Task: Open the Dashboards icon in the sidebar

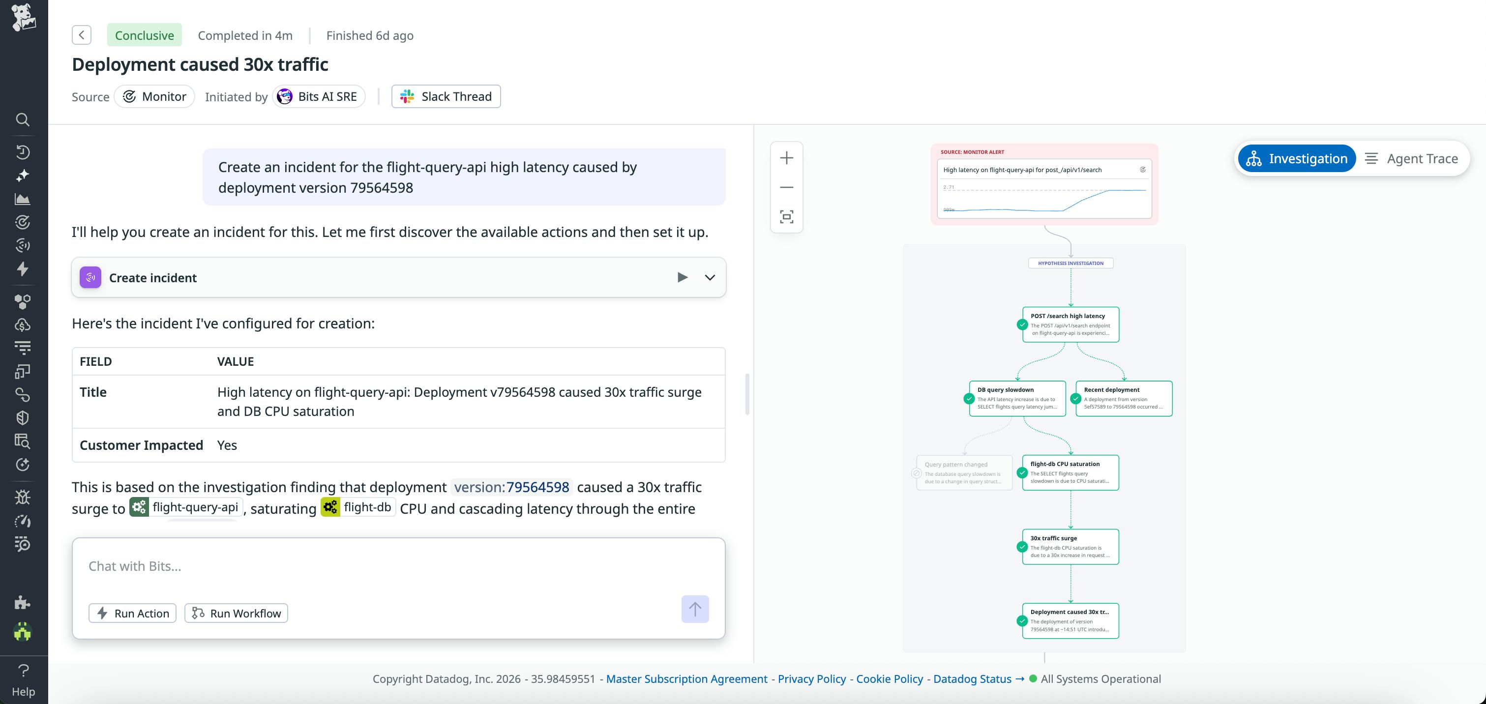Action: click(x=23, y=199)
